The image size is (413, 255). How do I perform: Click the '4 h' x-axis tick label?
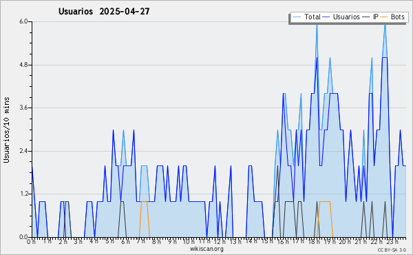click(x=94, y=242)
